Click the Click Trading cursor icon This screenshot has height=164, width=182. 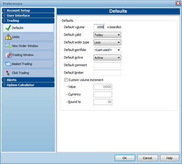(8, 73)
